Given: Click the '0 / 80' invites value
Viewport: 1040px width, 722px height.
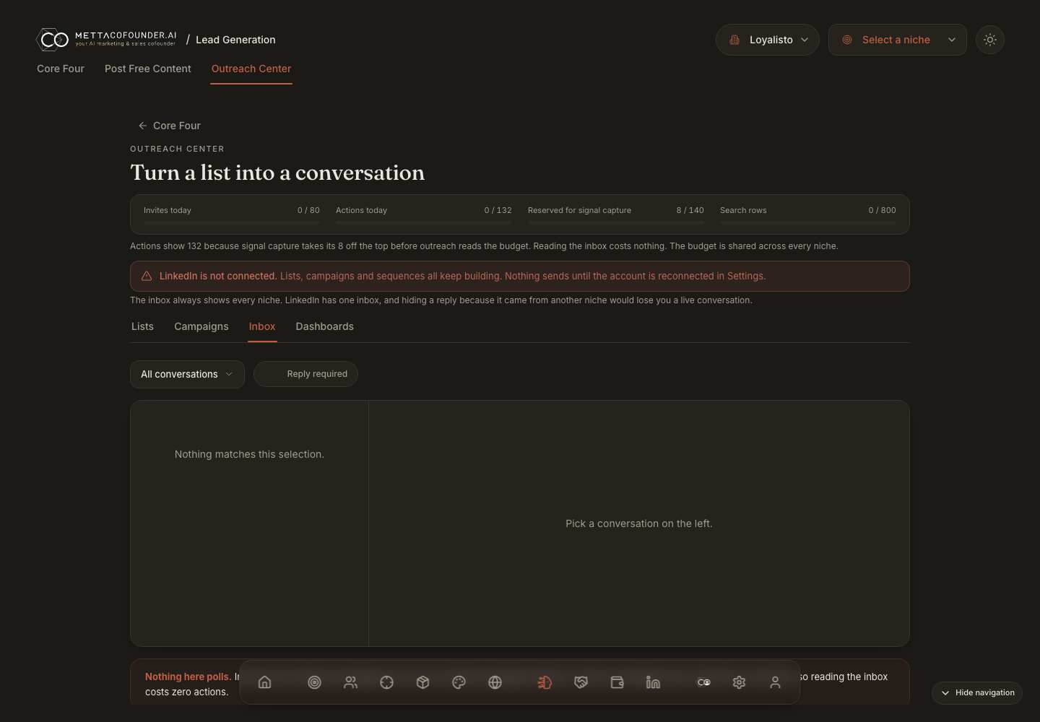Looking at the screenshot, I should coord(308,210).
